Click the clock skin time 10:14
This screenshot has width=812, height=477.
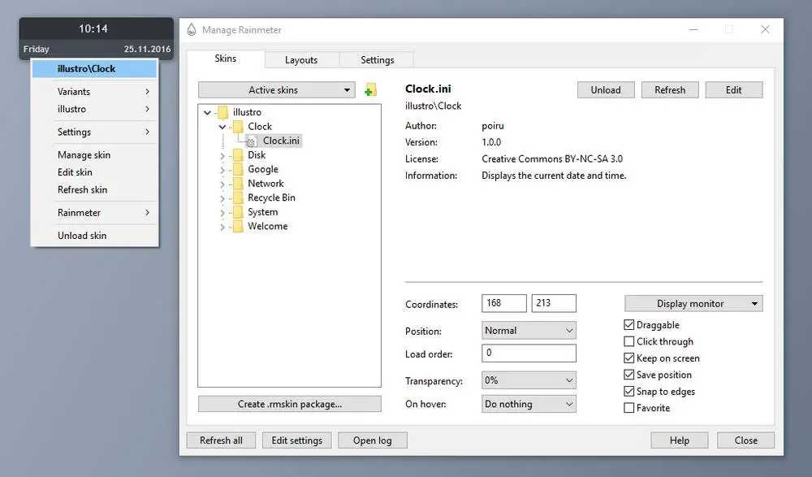pyautogui.click(x=93, y=29)
